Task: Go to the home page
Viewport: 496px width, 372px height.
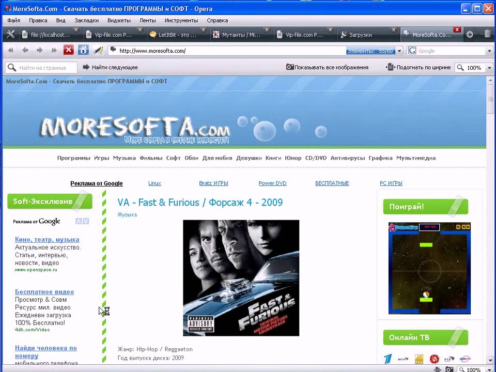Action: pos(83,50)
